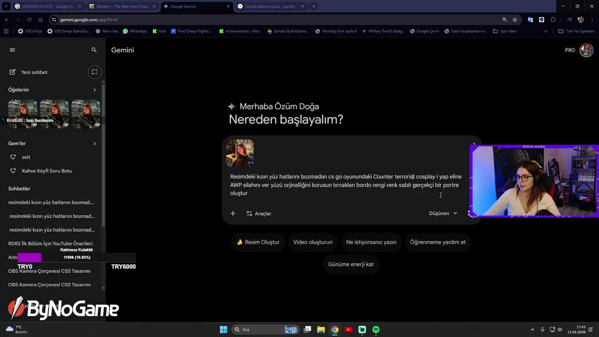Switch to the Wordle New York Times tab
Screen dimensions: 599x337
(122, 7)
